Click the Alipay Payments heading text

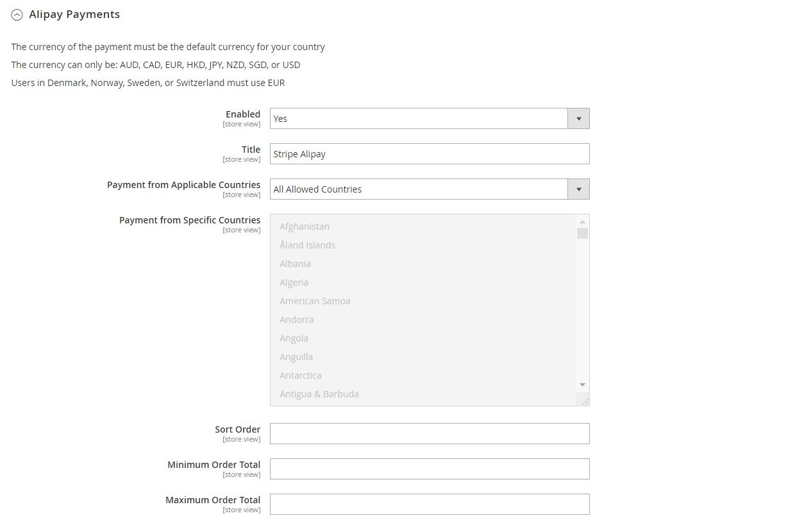[74, 14]
